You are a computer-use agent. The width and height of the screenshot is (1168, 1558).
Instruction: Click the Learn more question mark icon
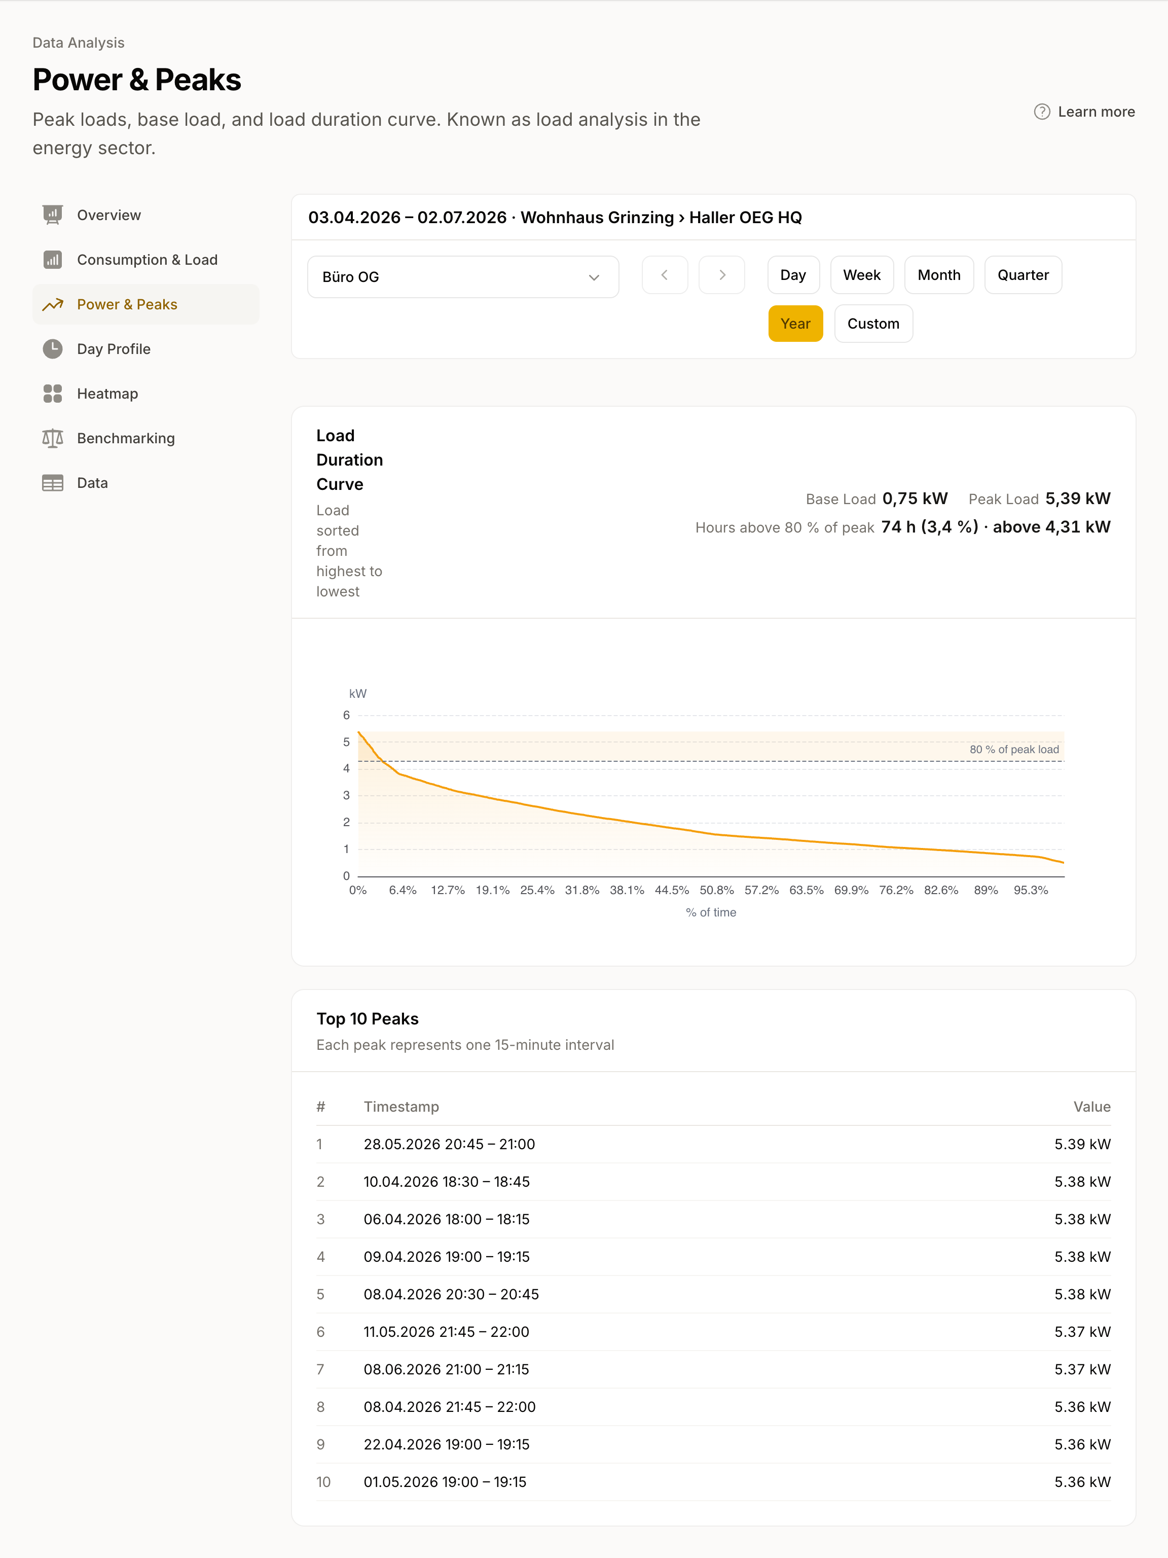pos(1042,112)
